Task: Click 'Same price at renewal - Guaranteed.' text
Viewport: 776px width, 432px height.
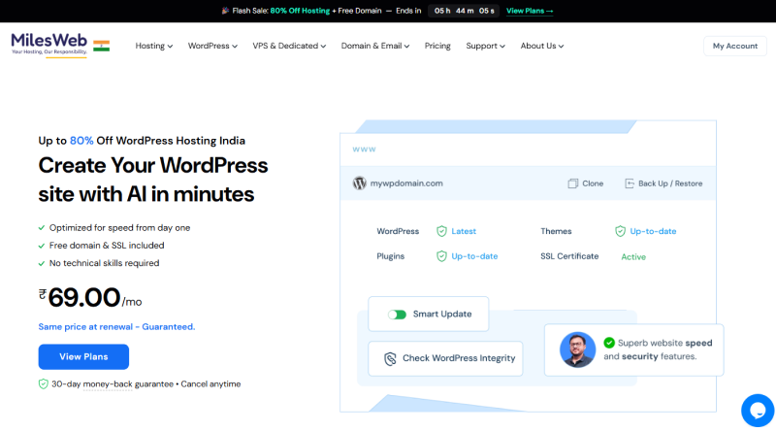Action: (116, 327)
